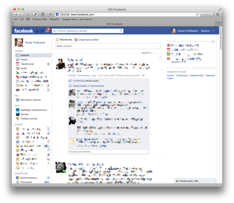The width and height of the screenshot is (234, 203).
Task: Open the account dropdown arrow next to Etusivu
Action: 214,31
